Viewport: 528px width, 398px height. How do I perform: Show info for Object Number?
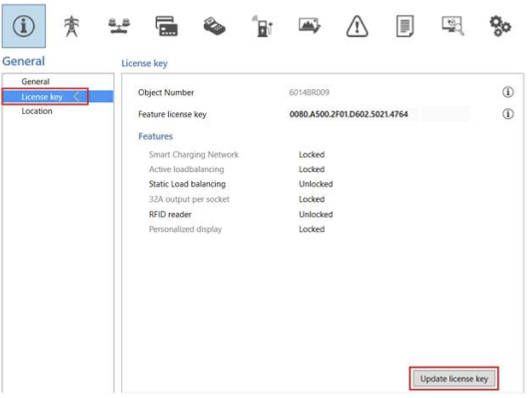507,92
